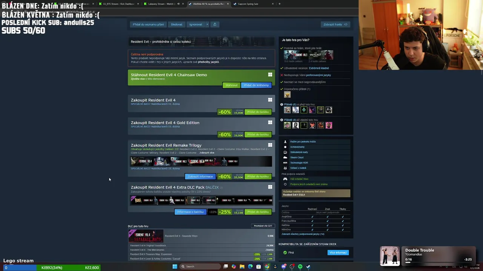
Task: Open Treasure Map: Expansion DLC row
Action: click(x=202, y=254)
